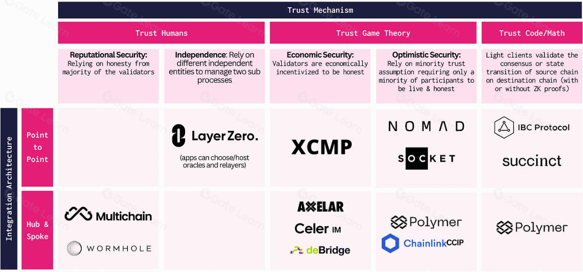Click Polymer logo under Trust Code/Math
The width and height of the screenshot is (583, 272).
tap(532, 227)
